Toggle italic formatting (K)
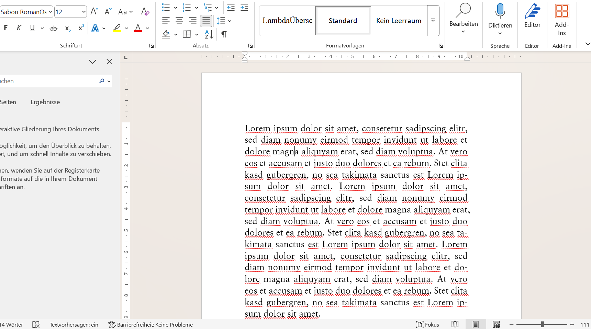This screenshot has height=329, width=591. click(x=19, y=28)
